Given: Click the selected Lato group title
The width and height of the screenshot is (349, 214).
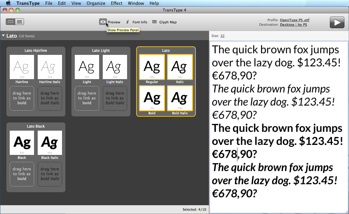Looking at the screenshot, I should coord(166,50).
